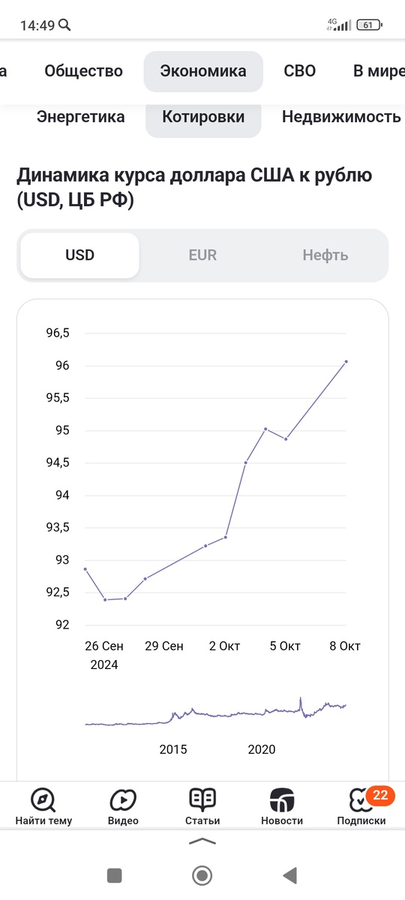Screen dimensions: 405x900
Task: Open the Найти тему compass icon
Action: point(43,799)
